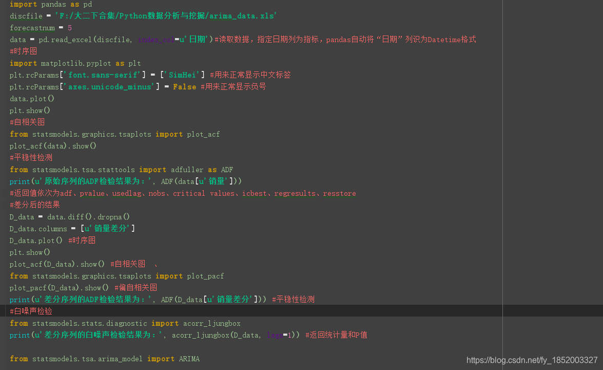Click the data.plot() call

[x=31, y=98]
